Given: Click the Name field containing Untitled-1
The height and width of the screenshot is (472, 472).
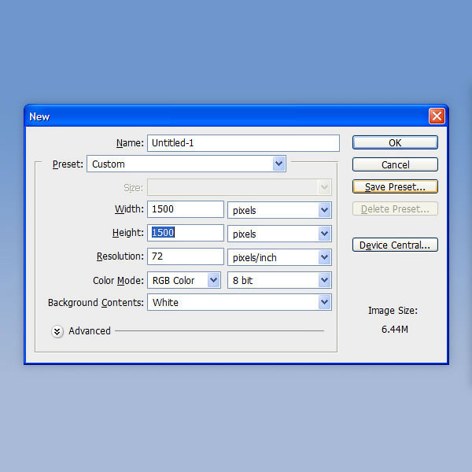Looking at the screenshot, I should [x=243, y=143].
